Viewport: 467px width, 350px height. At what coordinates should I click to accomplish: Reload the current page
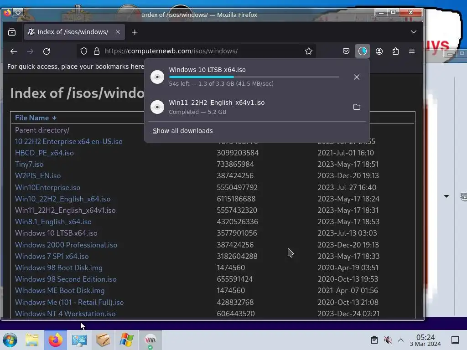[47, 51]
